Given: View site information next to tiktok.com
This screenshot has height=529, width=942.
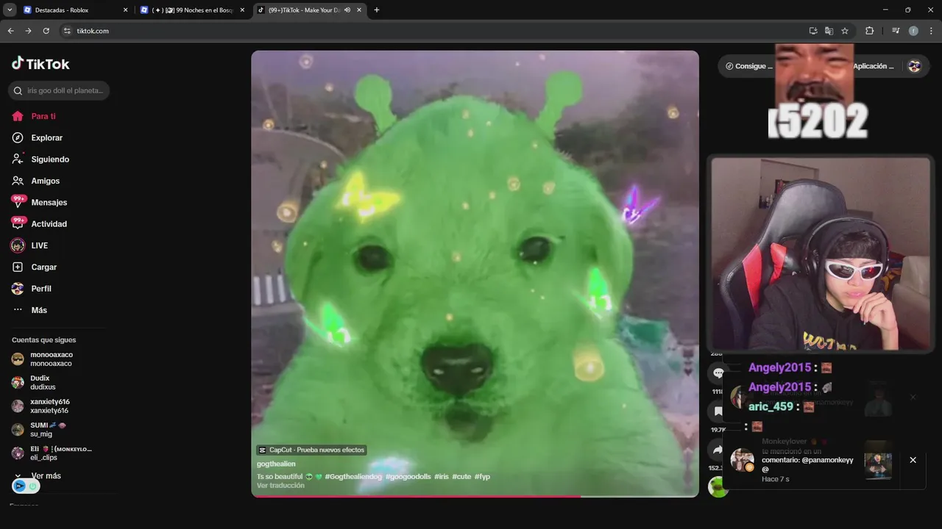Looking at the screenshot, I should click(x=67, y=31).
